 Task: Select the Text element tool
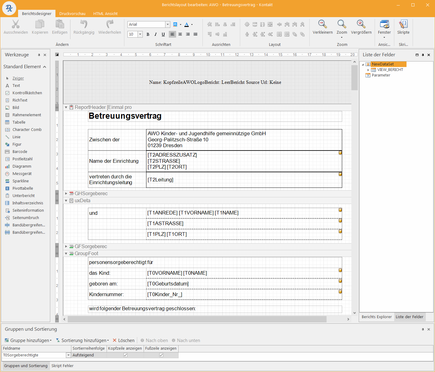click(x=16, y=86)
